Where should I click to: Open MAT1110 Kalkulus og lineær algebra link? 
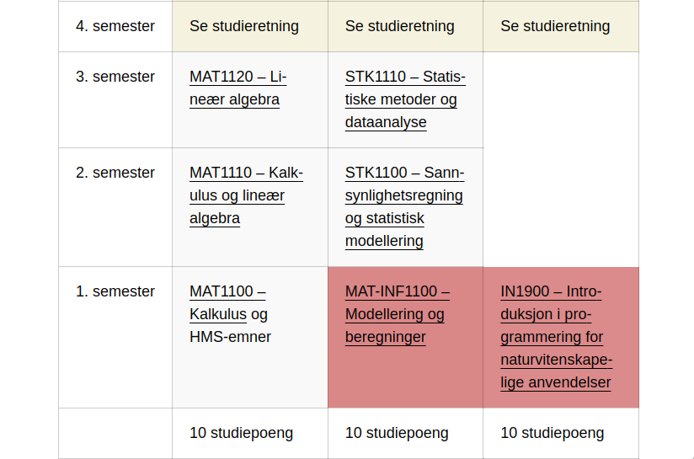pos(246,195)
